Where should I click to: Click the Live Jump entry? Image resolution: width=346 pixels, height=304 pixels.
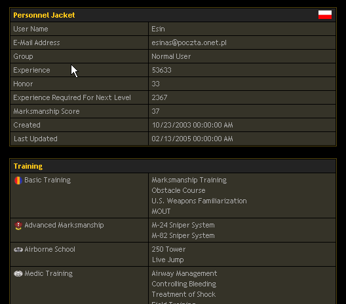168,260
